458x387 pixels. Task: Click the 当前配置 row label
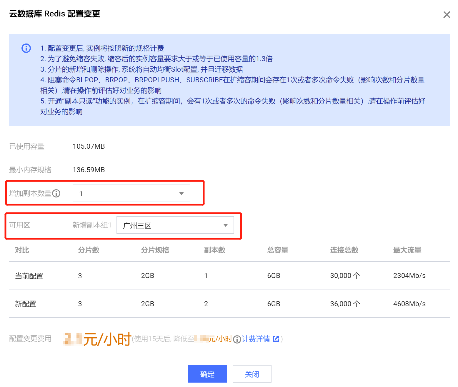coord(29,276)
